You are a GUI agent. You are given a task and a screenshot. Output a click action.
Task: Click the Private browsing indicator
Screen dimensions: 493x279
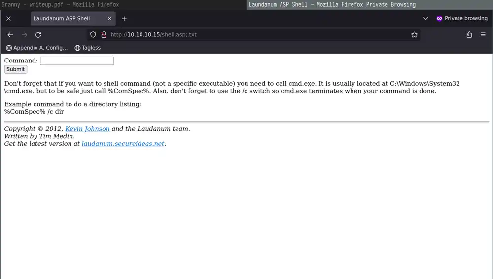coord(462,19)
